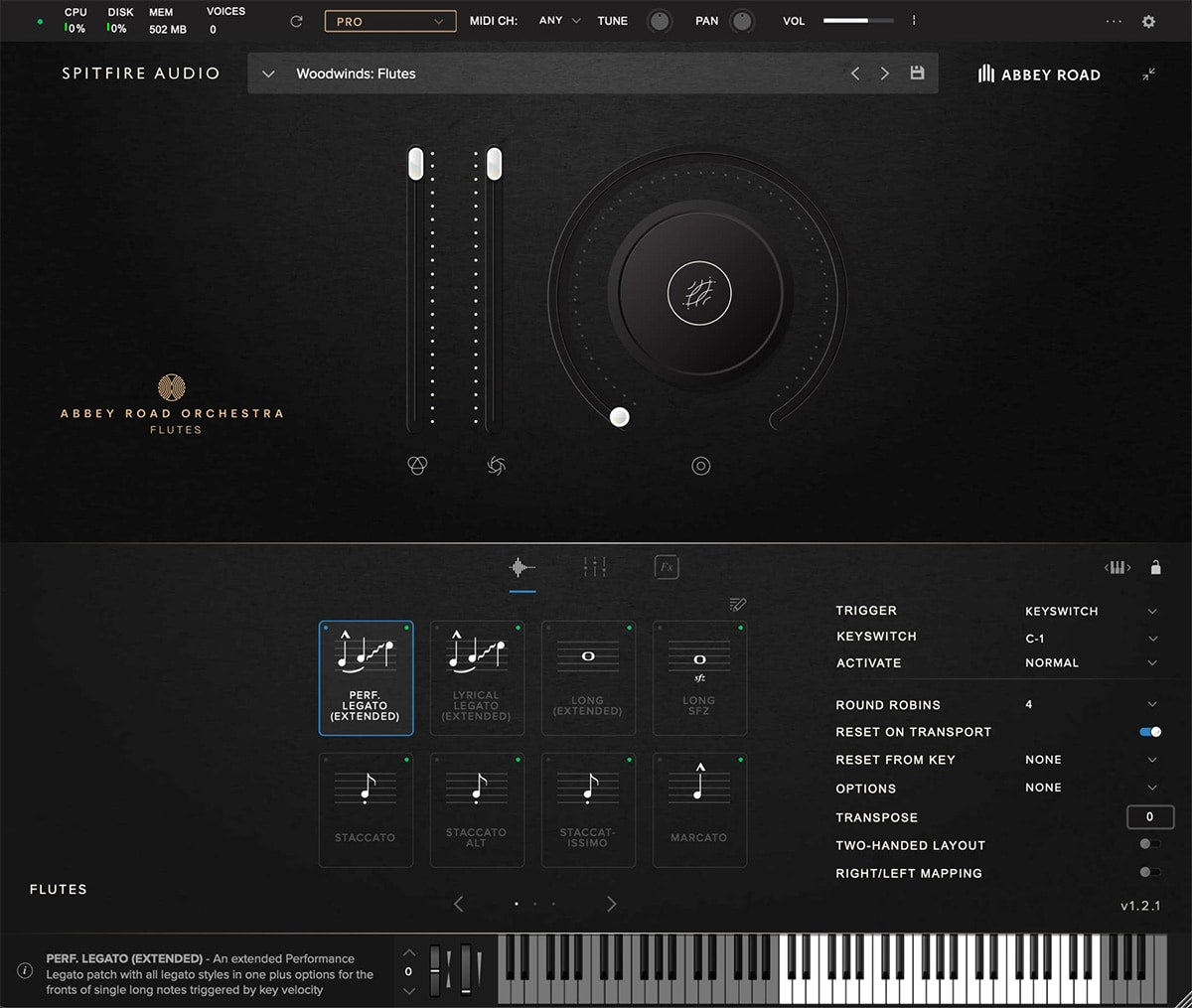The image size is (1192, 1008).
Task: Click the VOL slider in top bar
Action: point(857,21)
